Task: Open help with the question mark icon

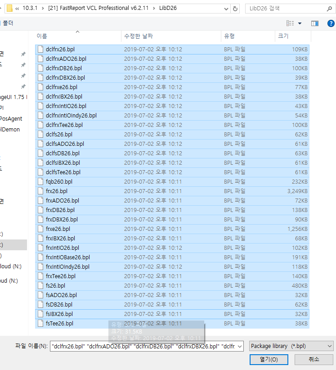Action: click(x=331, y=23)
